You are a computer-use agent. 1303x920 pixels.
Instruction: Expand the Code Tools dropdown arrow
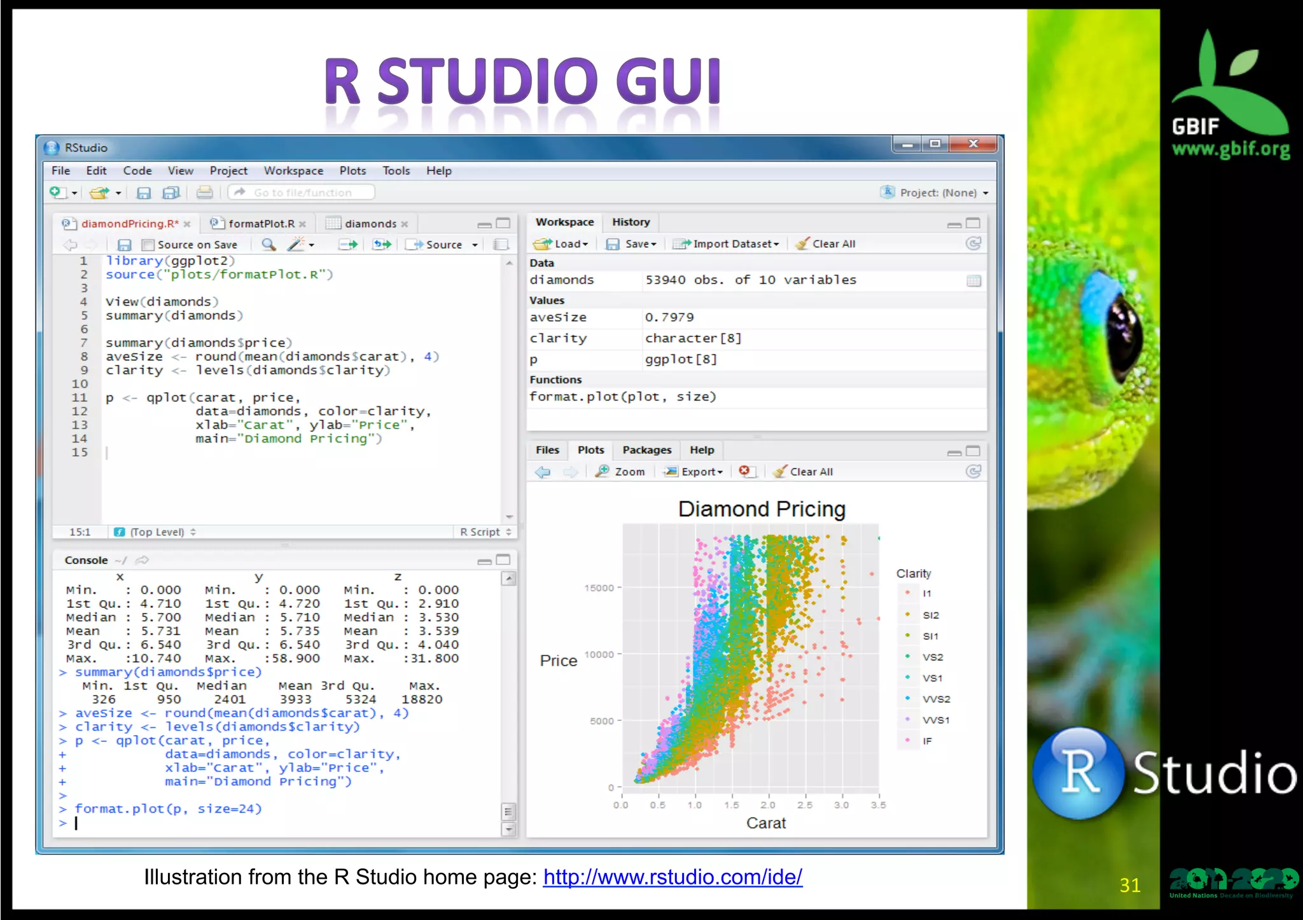(312, 245)
